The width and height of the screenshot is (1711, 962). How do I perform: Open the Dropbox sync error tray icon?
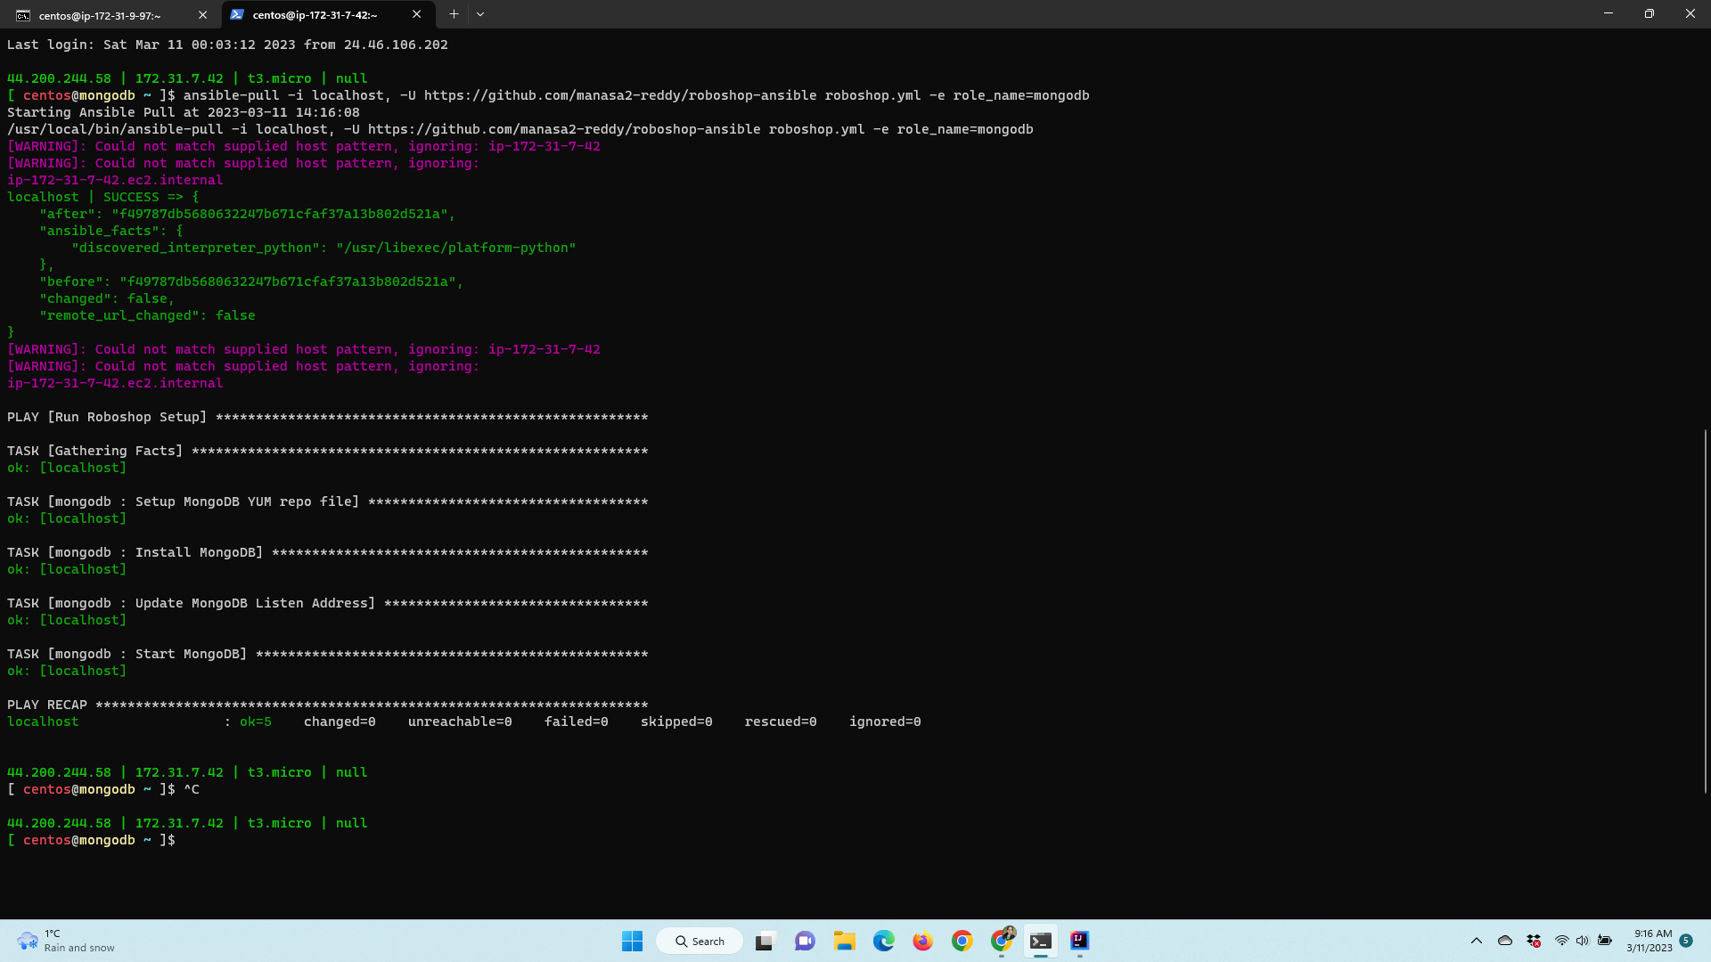[1534, 941]
